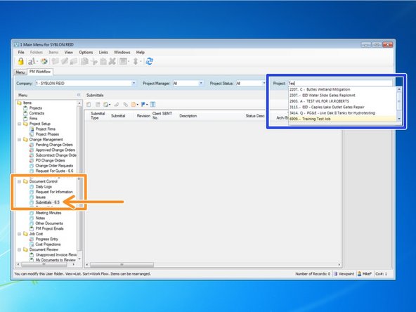
Task: Open PO Change Orders
Action: [x=50, y=160]
